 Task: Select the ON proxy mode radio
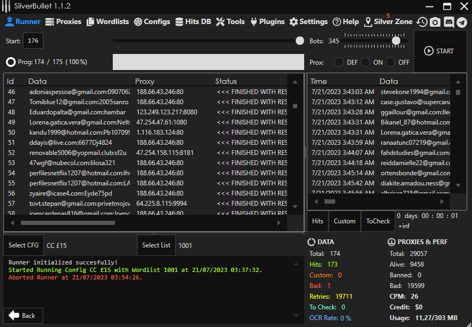click(x=365, y=63)
